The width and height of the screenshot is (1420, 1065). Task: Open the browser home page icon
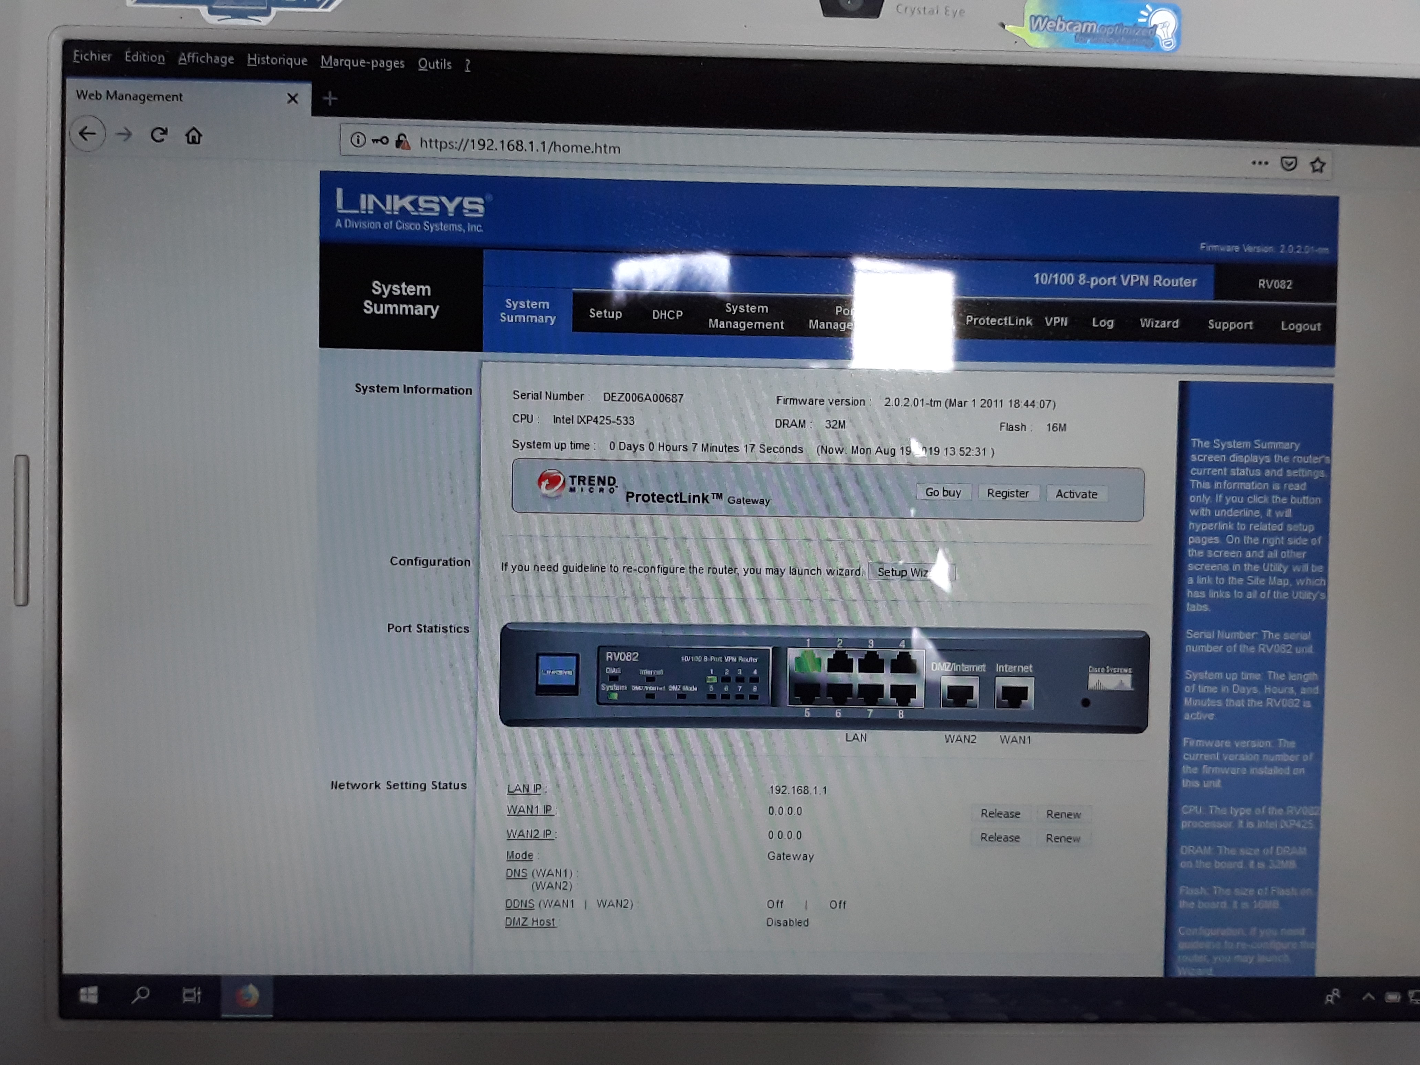pyautogui.click(x=194, y=136)
